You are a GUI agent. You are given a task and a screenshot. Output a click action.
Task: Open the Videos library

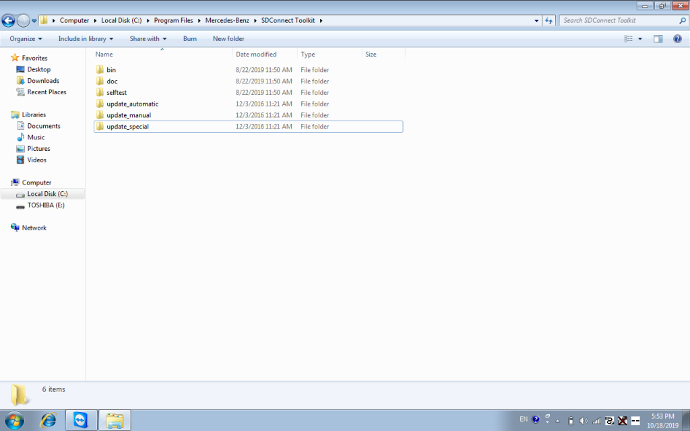click(x=36, y=160)
